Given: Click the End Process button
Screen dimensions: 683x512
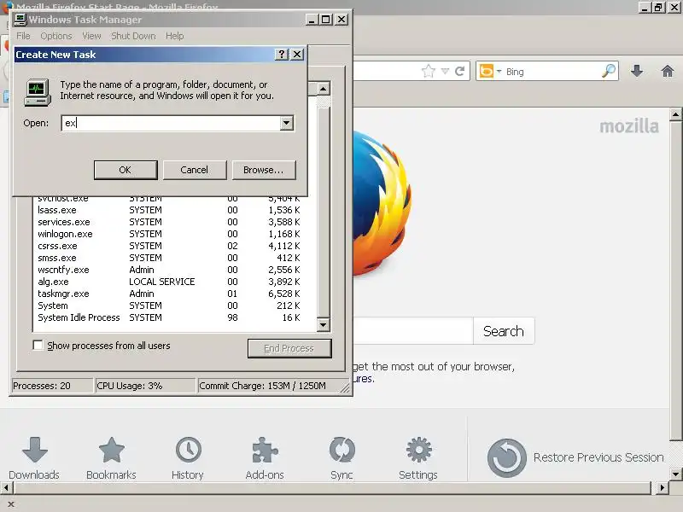Looking at the screenshot, I should (x=289, y=348).
